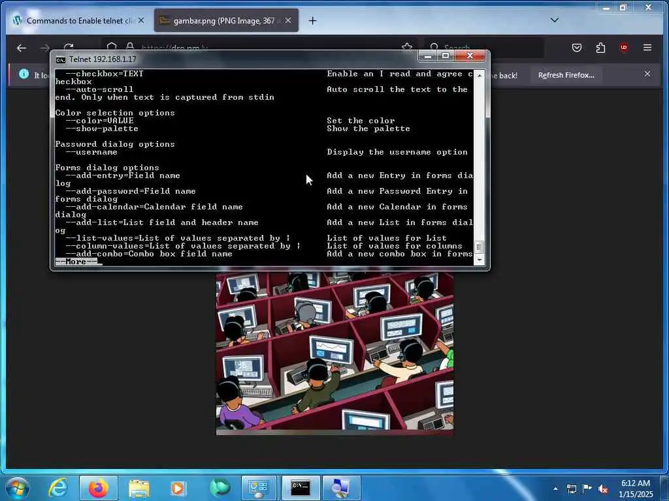This screenshot has width=669, height=501.
Task: Open the Control Panel taskbar item
Action: pos(259,488)
